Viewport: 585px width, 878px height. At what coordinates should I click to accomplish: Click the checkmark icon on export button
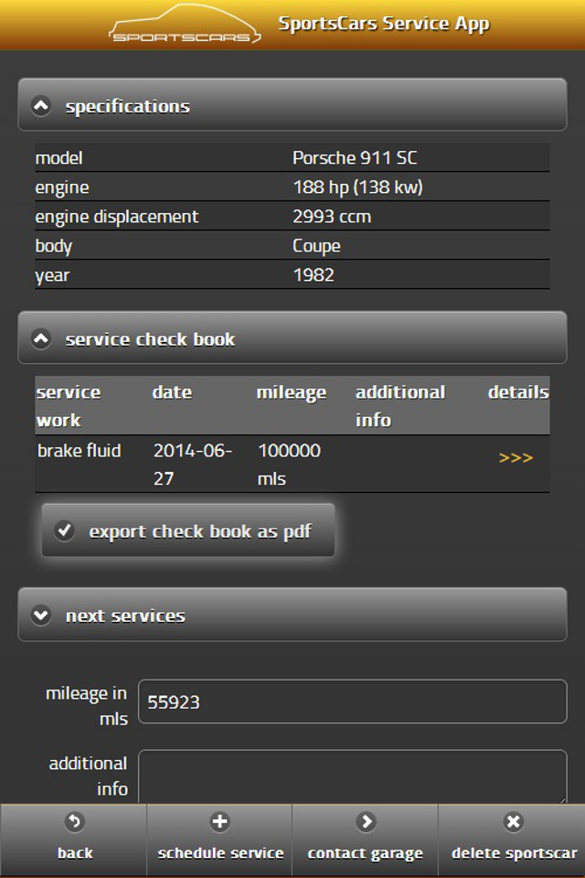[64, 530]
